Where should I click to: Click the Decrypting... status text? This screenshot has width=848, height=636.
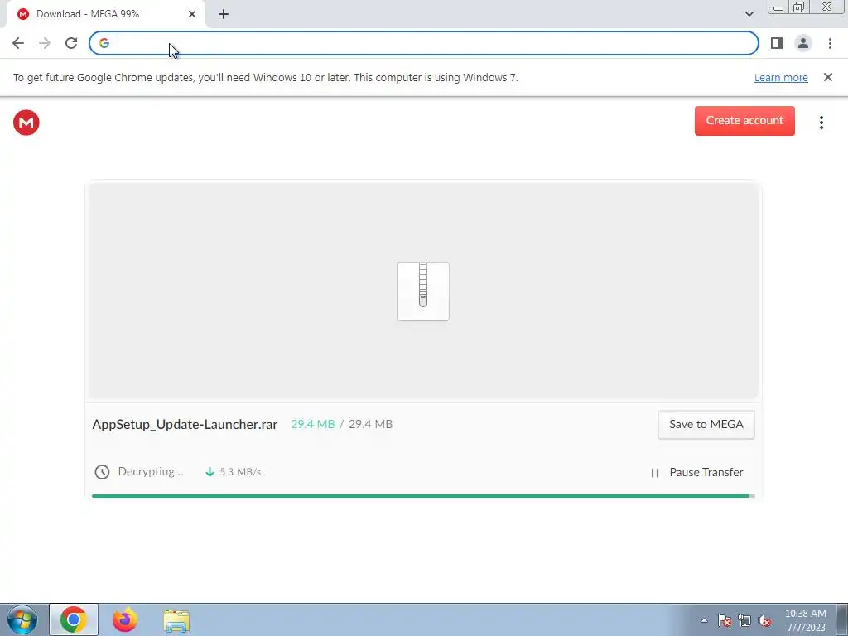tap(151, 471)
